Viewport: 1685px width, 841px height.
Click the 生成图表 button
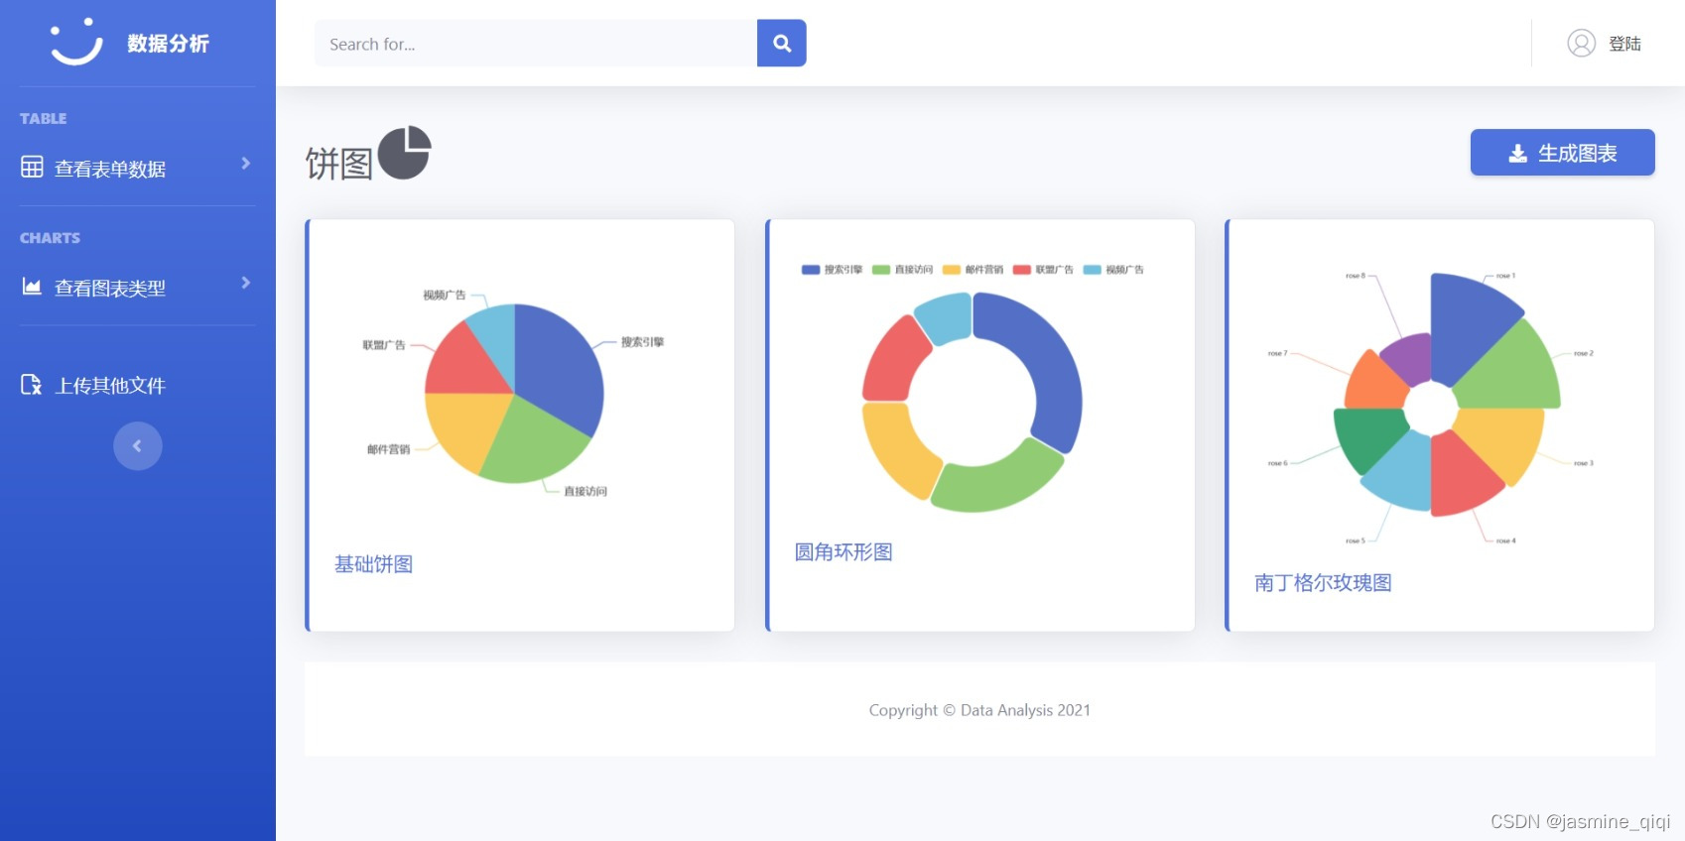pos(1562,153)
